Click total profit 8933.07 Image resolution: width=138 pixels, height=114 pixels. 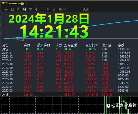[70, 95]
